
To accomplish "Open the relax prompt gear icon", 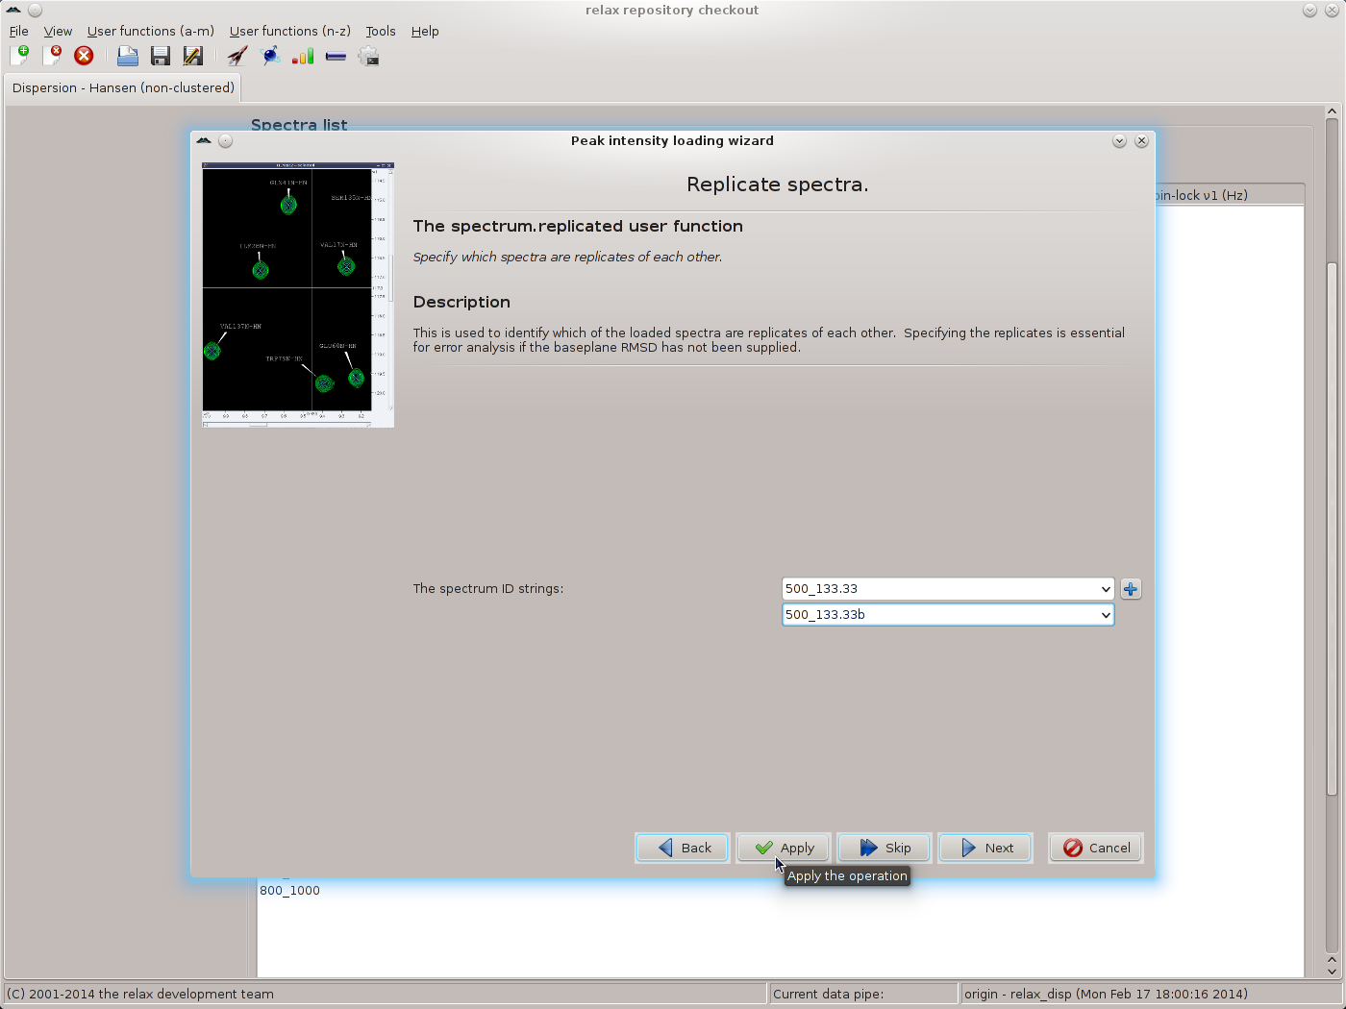I will [x=368, y=56].
